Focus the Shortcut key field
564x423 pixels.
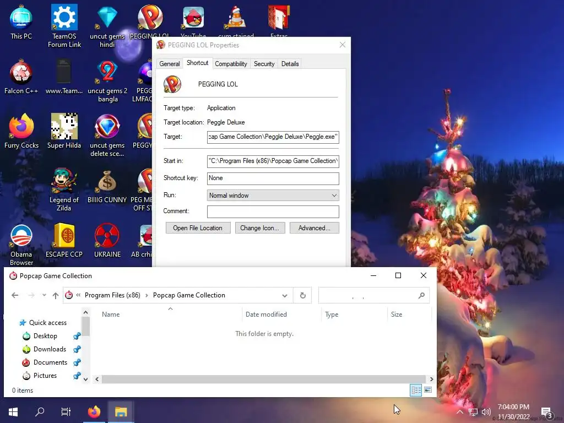tap(273, 178)
